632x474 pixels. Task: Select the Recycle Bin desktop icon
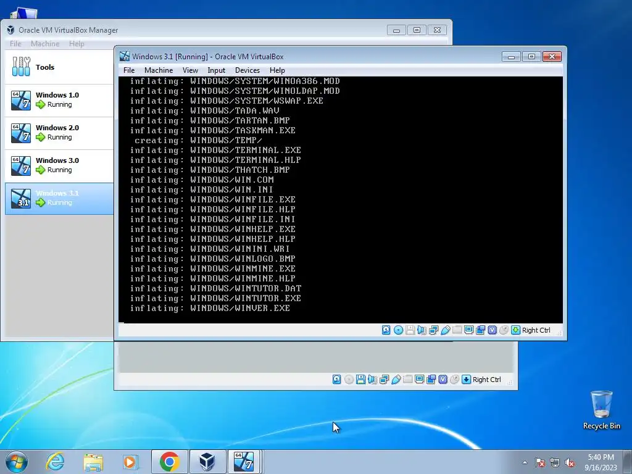[601, 410]
